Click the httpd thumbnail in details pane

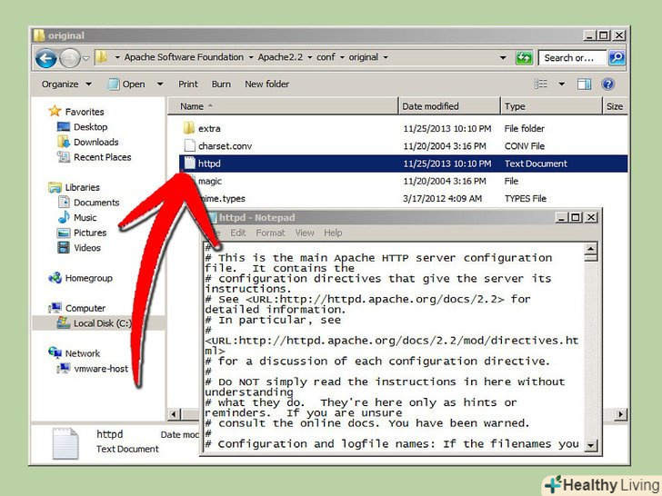pyautogui.click(x=65, y=443)
